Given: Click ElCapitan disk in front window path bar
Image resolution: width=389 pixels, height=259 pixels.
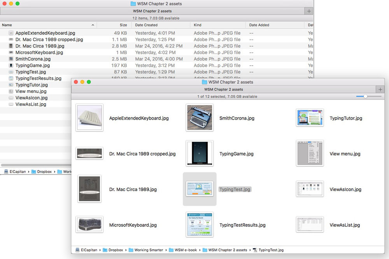Looking at the screenshot, I should pos(86,250).
